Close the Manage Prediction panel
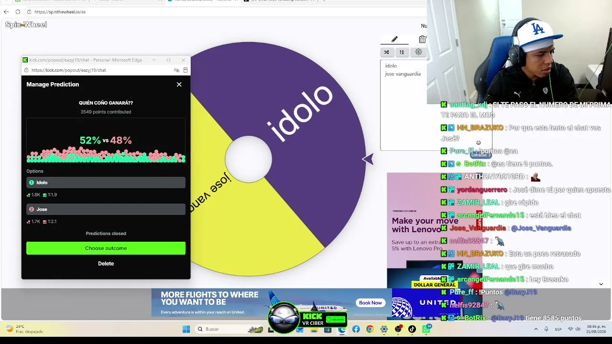This screenshot has height=344, width=612. (x=179, y=85)
